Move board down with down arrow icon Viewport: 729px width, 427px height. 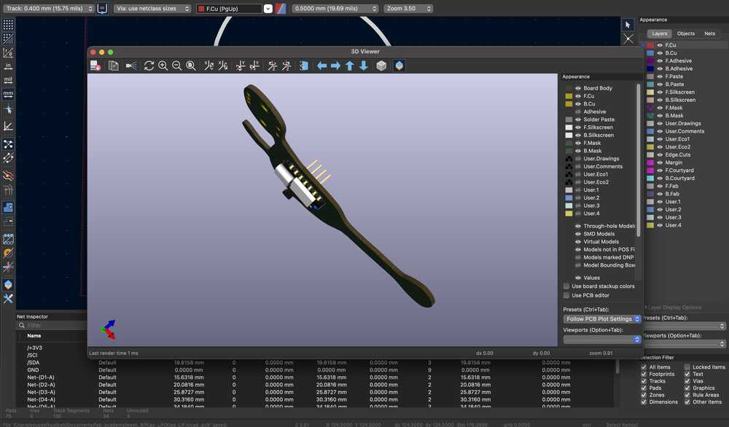[364, 66]
